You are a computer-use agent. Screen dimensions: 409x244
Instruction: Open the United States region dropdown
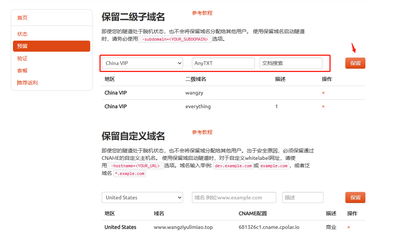pos(142,197)
